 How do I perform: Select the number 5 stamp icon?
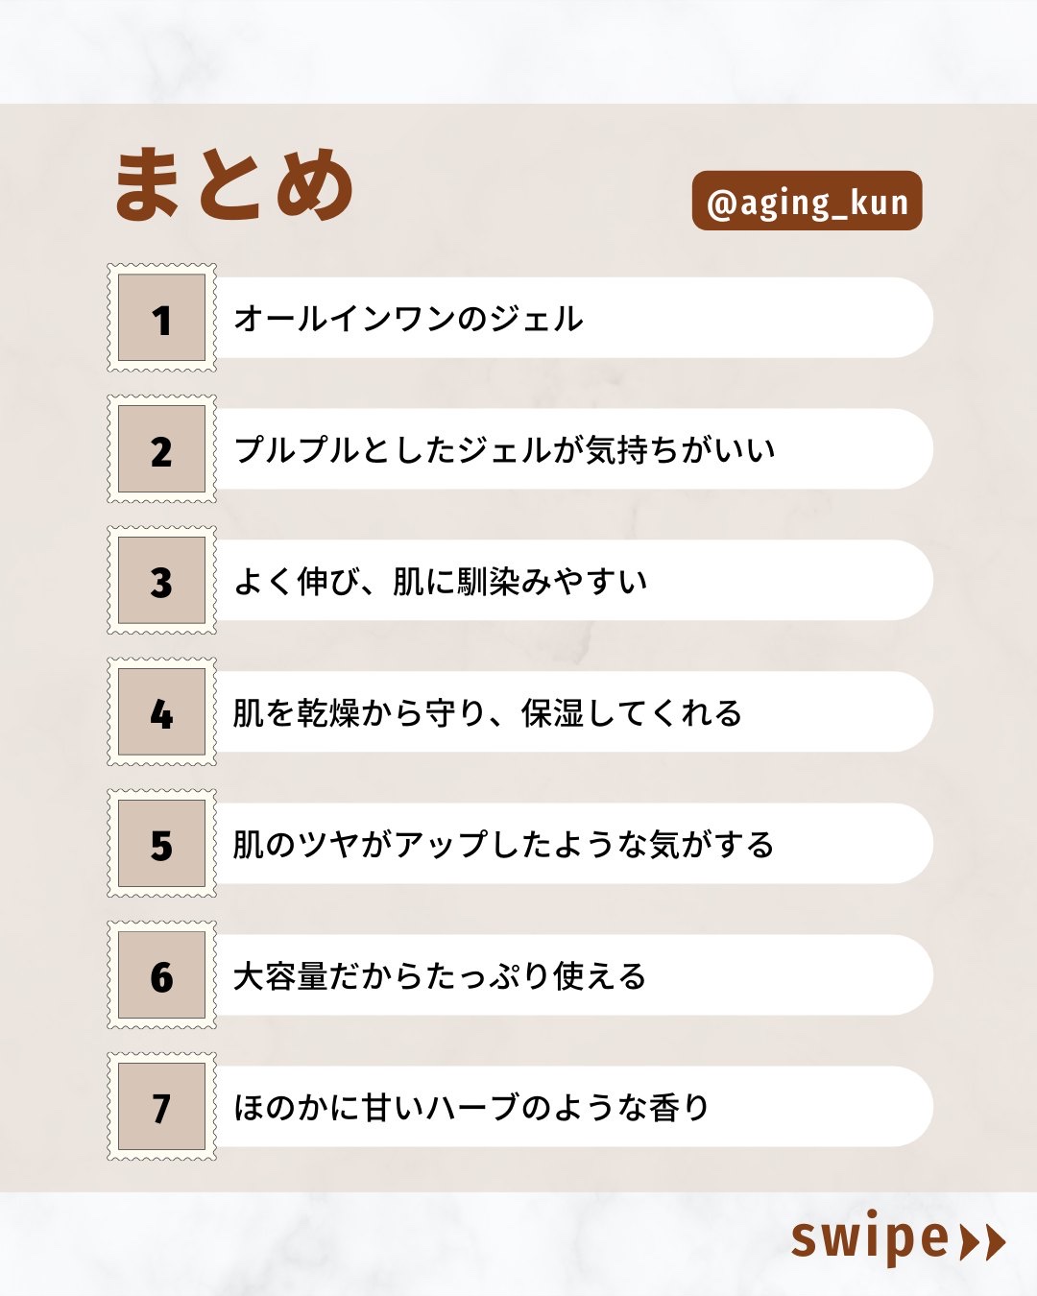pyautogui.click(x=161, y=844)
